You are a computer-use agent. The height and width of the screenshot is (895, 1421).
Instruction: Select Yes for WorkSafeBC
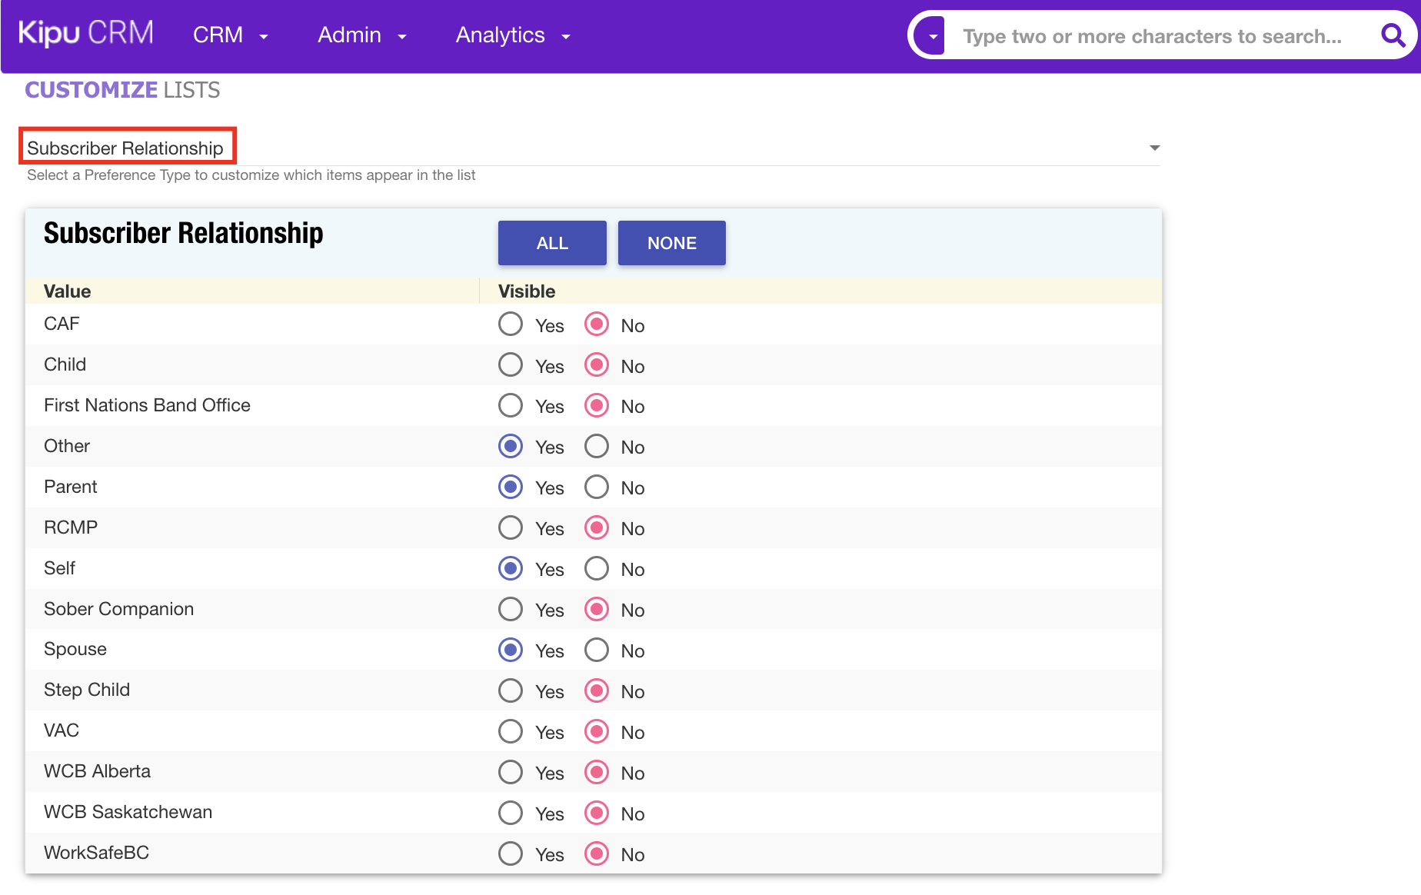[x=511, y=854]
